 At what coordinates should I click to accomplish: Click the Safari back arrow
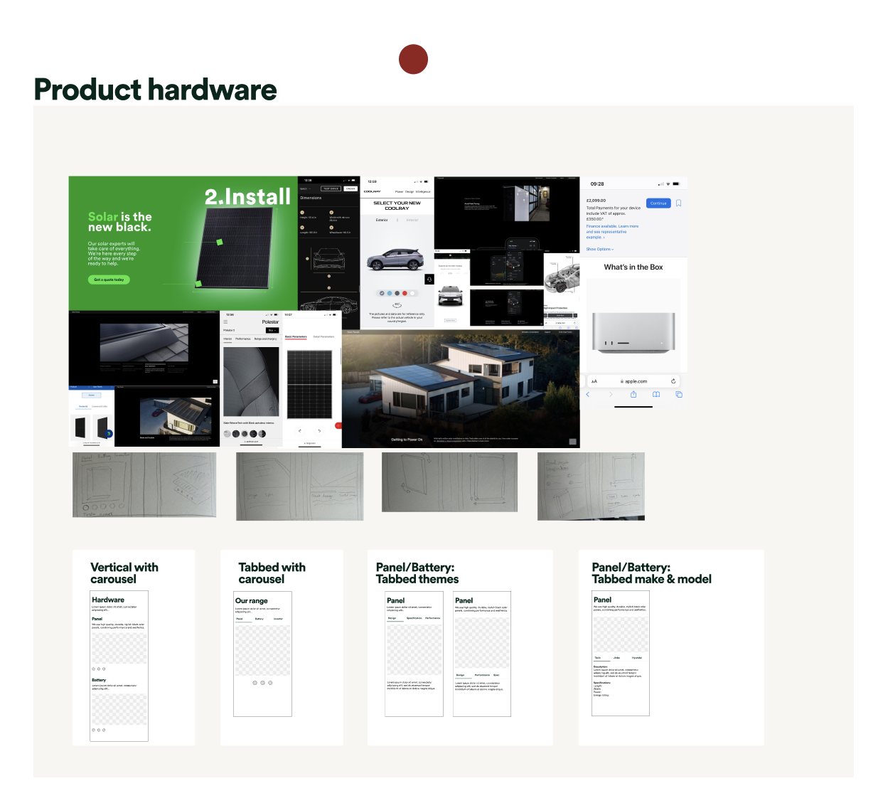point(588,394)
